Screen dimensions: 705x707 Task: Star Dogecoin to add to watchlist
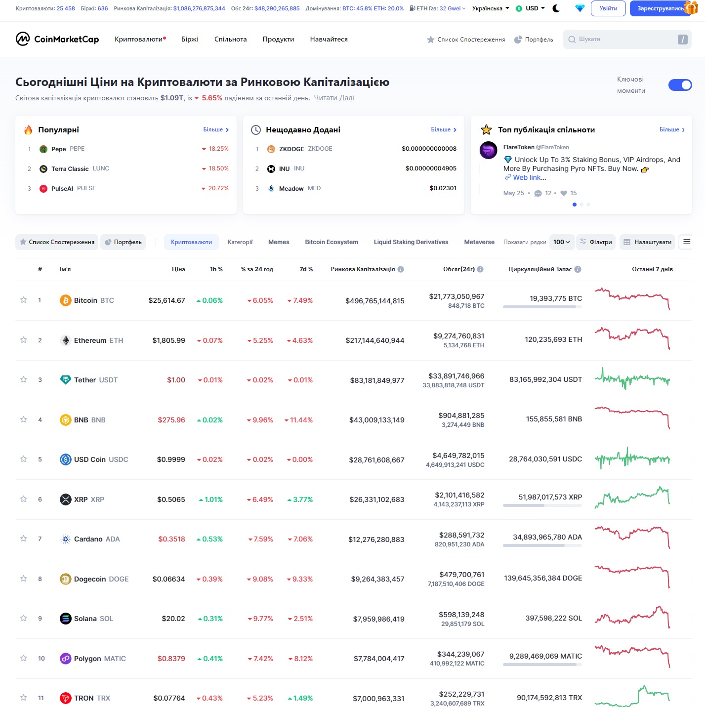click(x=23, y=579)
